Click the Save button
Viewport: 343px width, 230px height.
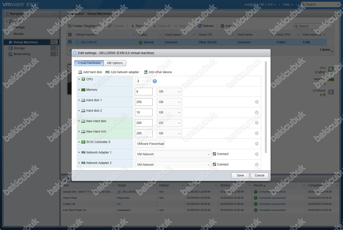pos(240,175)
